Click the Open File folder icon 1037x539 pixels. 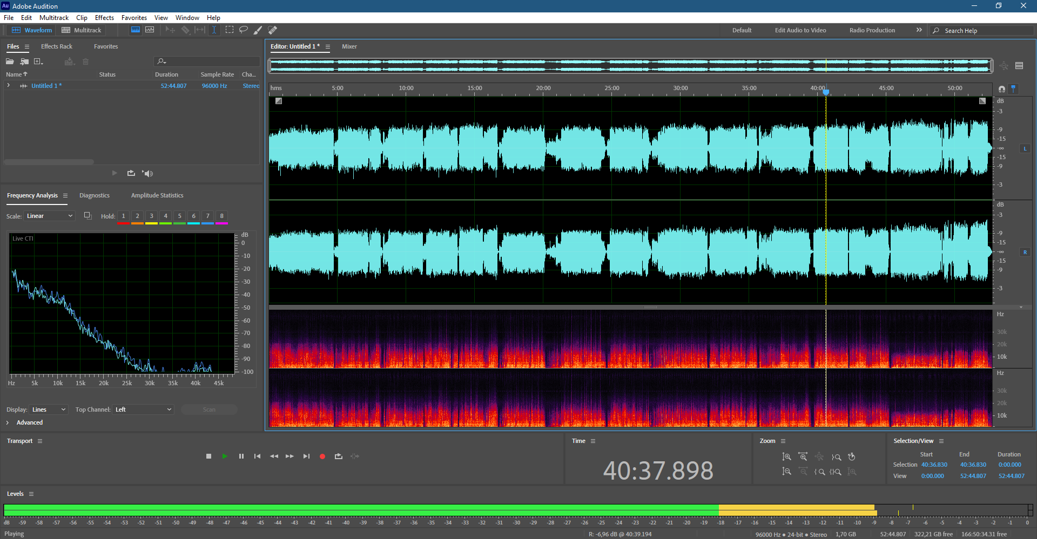coord(10,62)
